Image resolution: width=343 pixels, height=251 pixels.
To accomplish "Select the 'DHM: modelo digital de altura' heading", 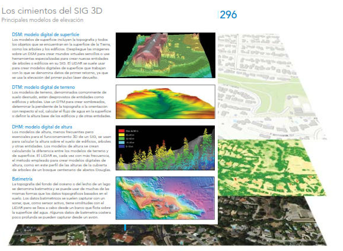I will pos(42,127).
